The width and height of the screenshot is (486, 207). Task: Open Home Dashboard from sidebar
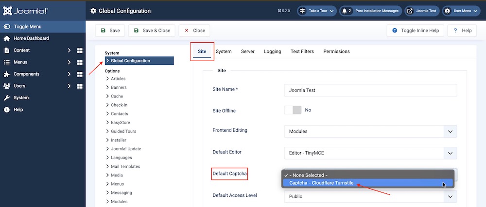(31, 39)
